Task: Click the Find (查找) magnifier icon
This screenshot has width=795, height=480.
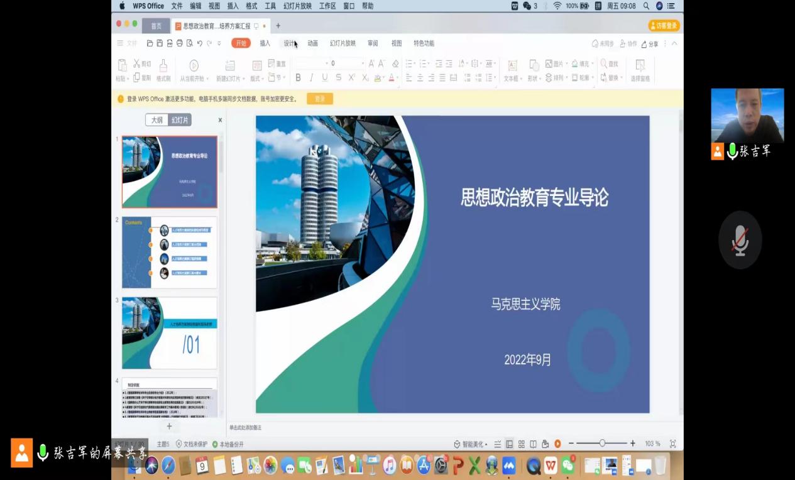Action: (x=605, y=64)
